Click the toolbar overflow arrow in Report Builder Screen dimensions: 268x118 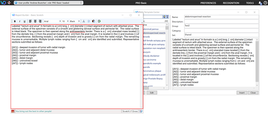click(142, 23)
